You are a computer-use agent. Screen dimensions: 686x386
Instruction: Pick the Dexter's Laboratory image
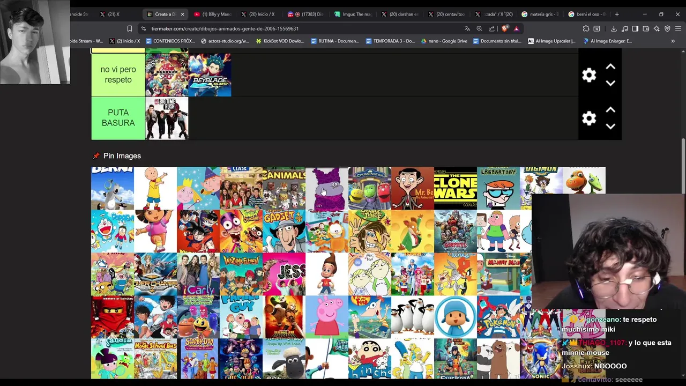pyautogui.click(x=498, y=188)
